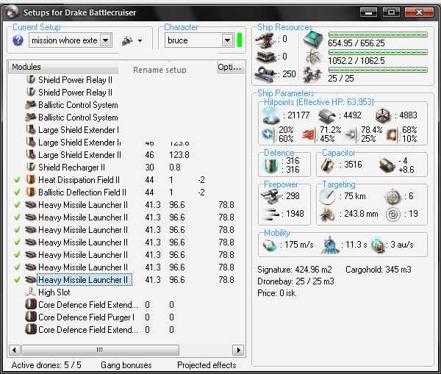
Task: Click the green character status indicator
Action: (240, 40)
